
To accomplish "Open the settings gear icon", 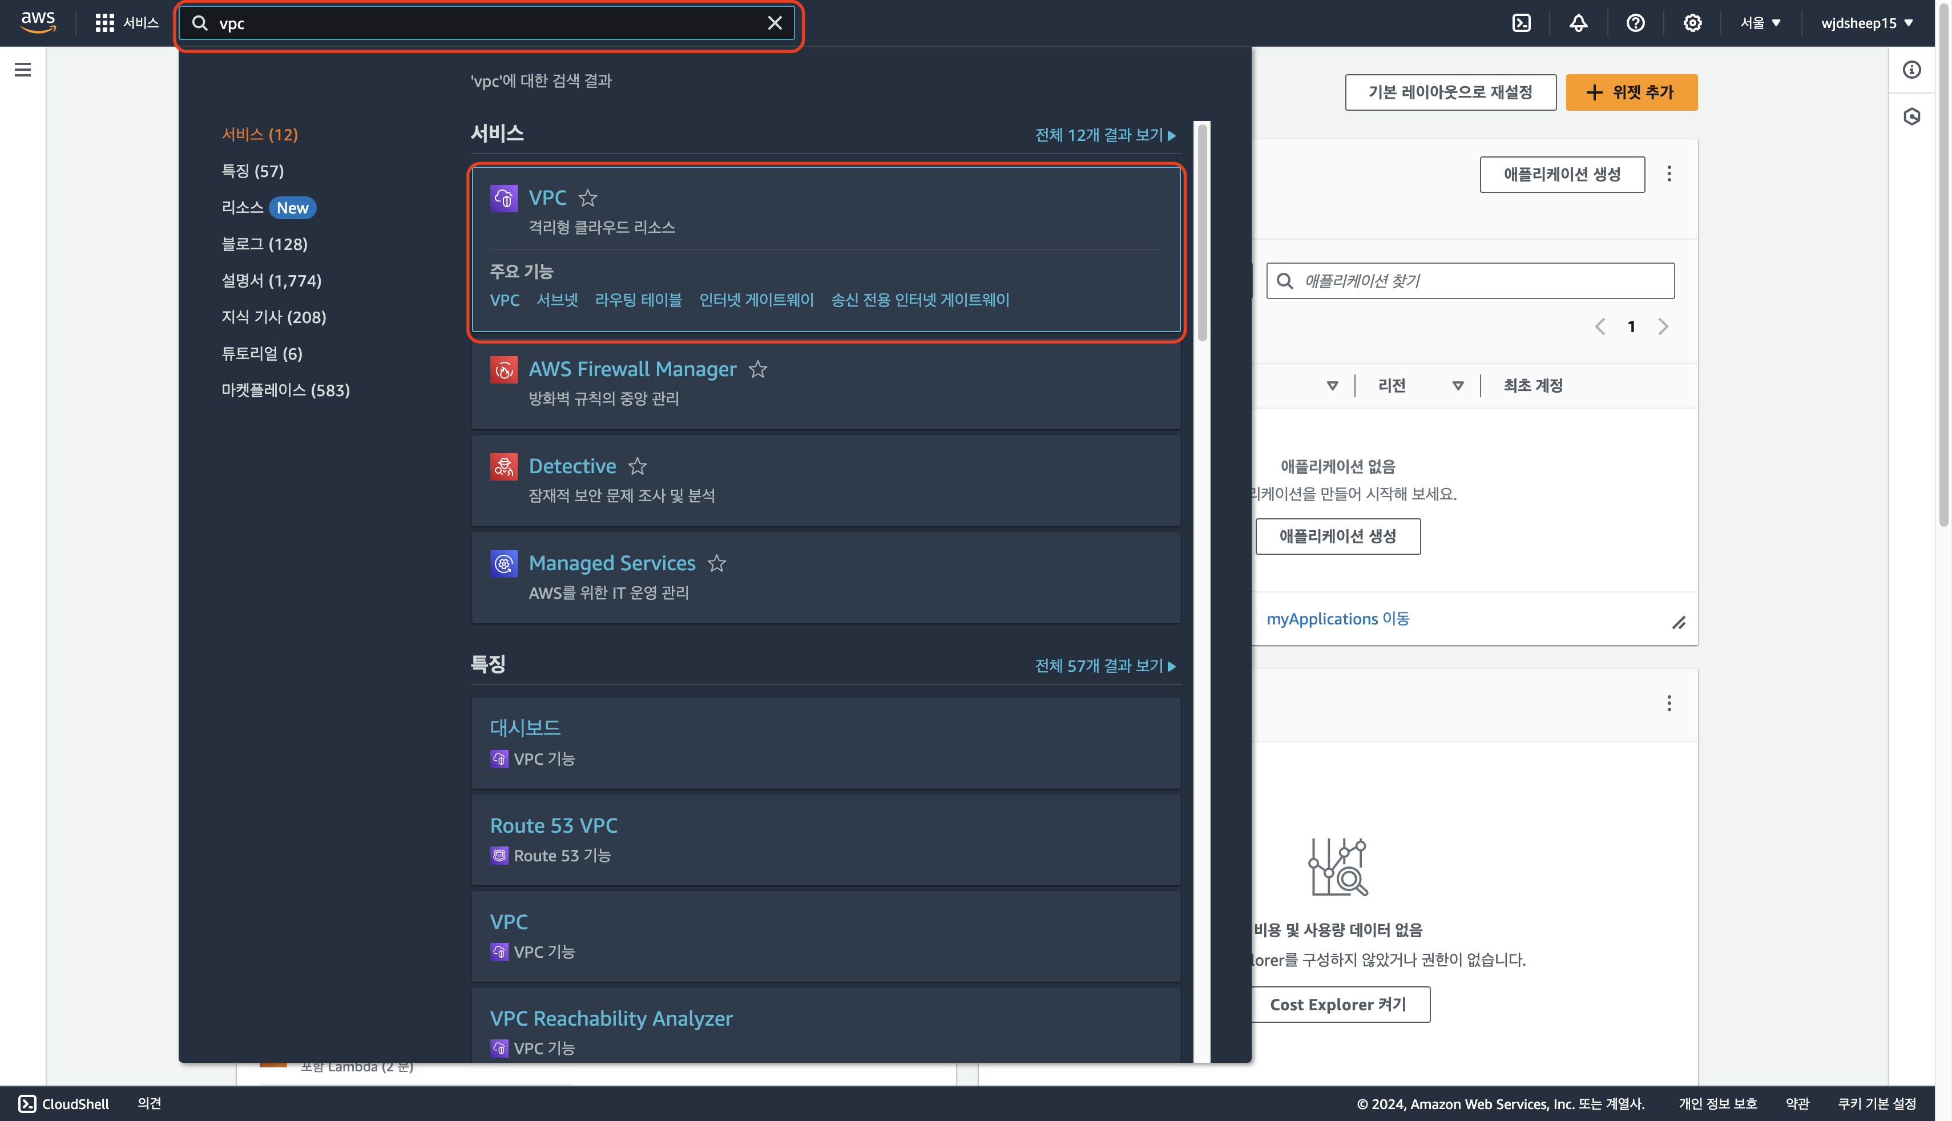I will tap(1692, 23).
